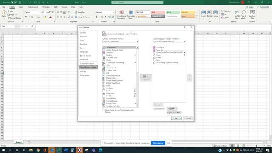The height and width of the screenshot is (153, 272).
Task: Open the Formulas ribbon tab
Action: click(x=45, y=7)
